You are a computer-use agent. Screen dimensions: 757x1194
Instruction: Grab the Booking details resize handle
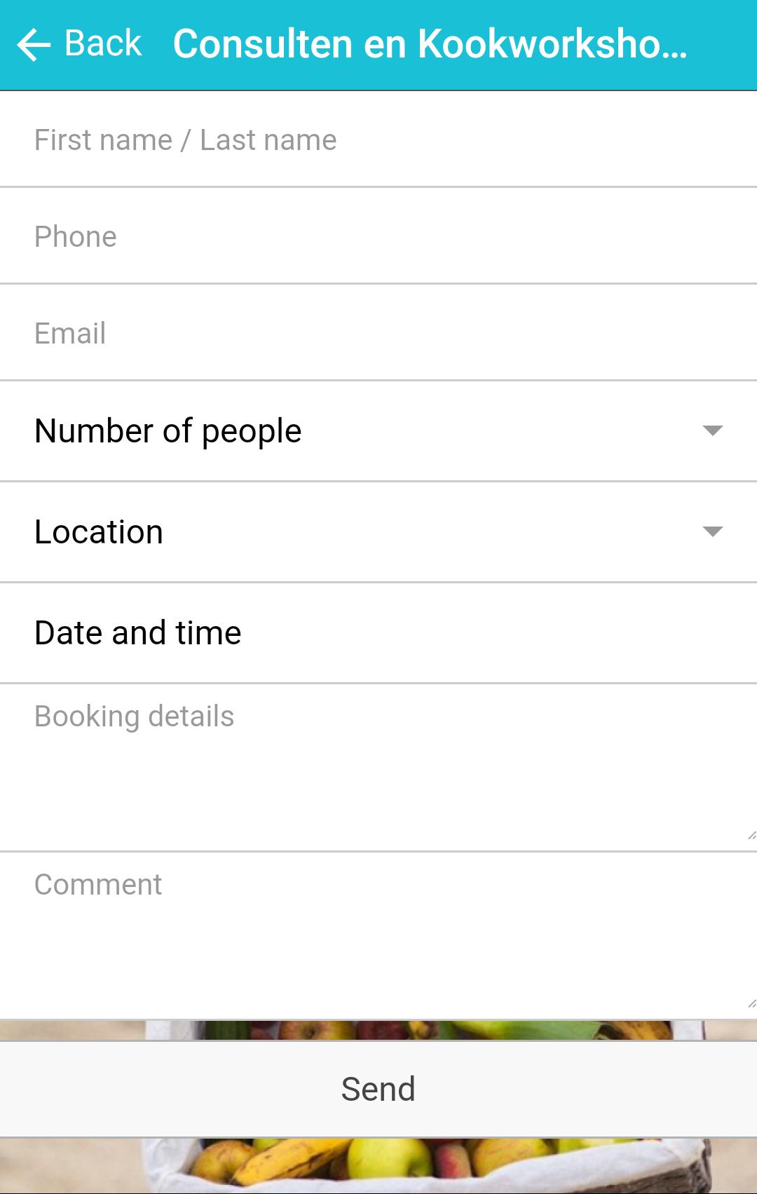(751, 835)
